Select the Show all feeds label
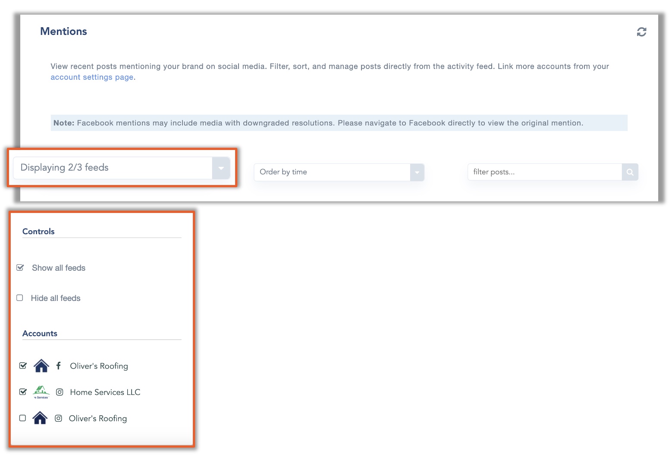The height and width of the screenshot is (457, 672). pyautogui.click(x=59, y=268)
